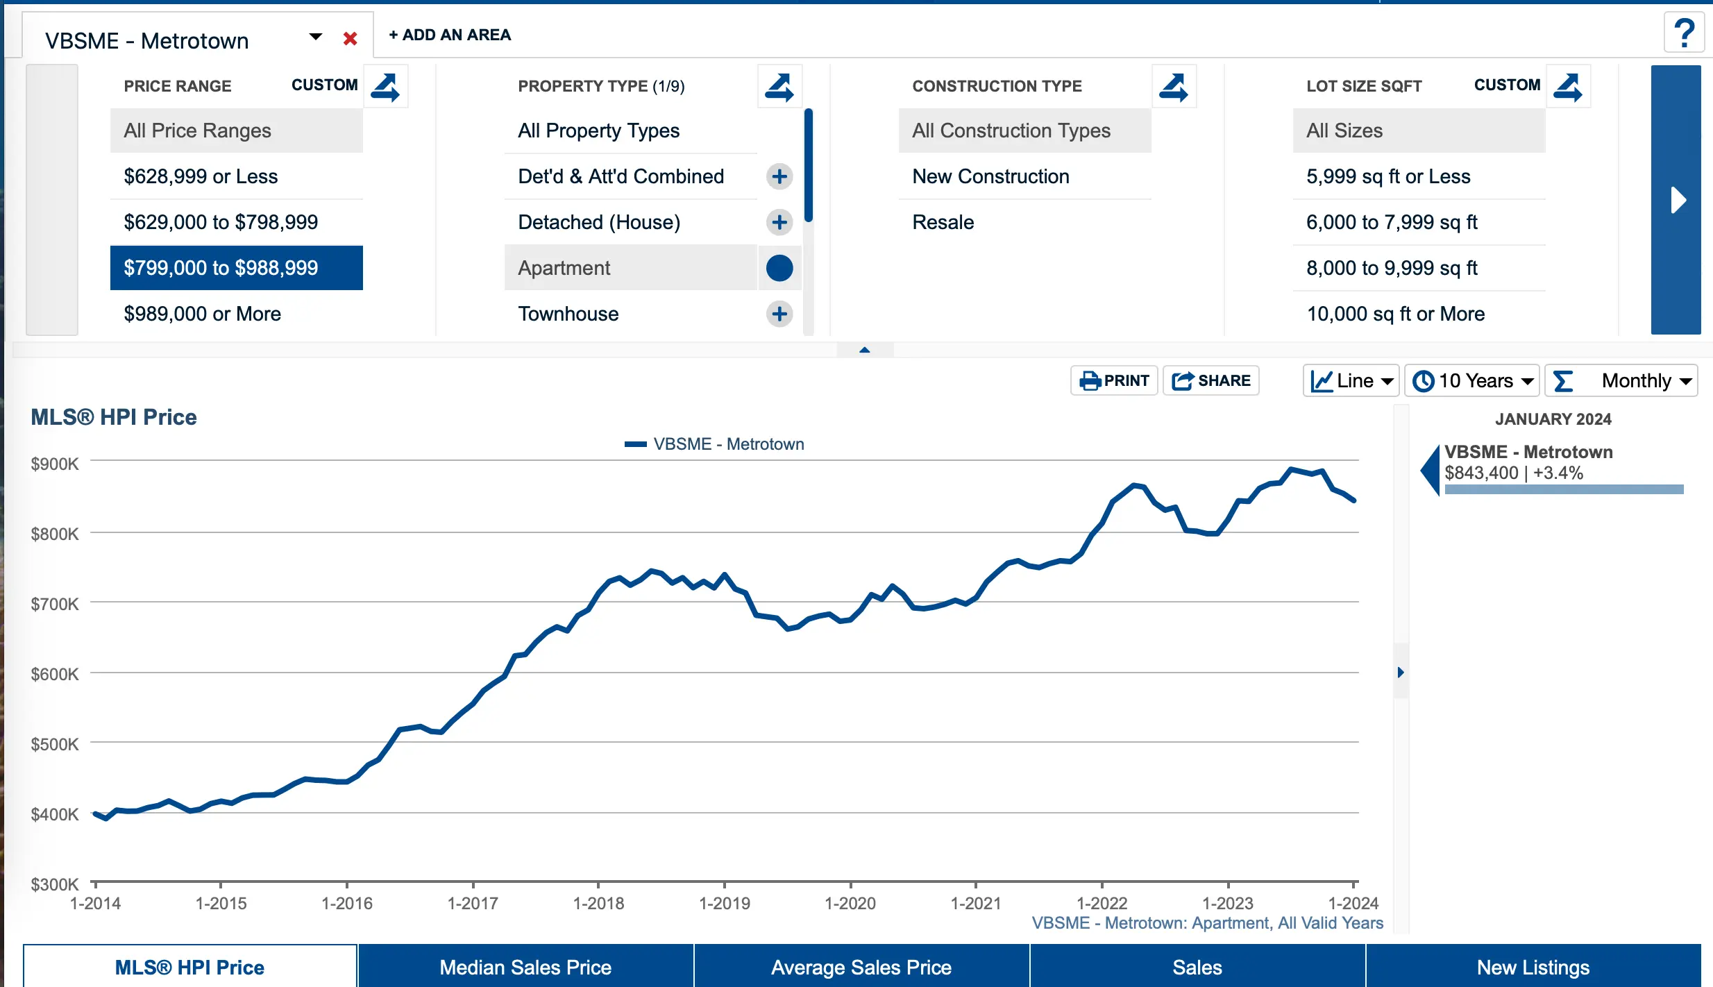The height and width of the screenshot is (987, 1713).
Task: Open CUSTOM for Lot Size Sqft
Action: click(x=1507, y=85)
